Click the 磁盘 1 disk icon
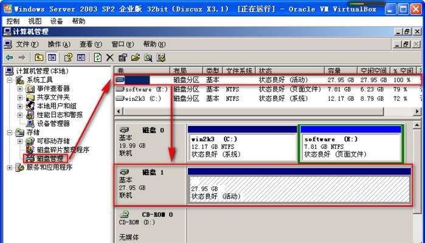The image size is (425, 243). point(124,172)
